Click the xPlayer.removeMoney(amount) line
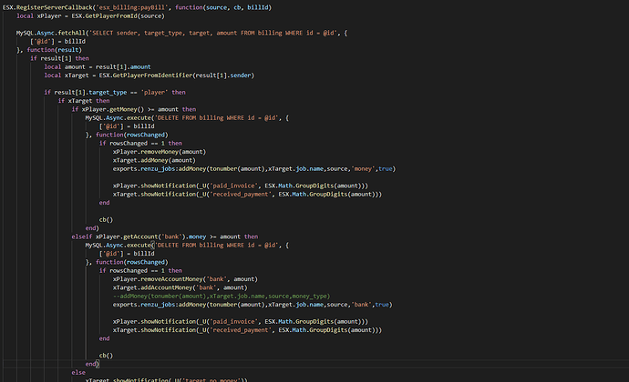 pyautogui.click(x=160, y=152)
